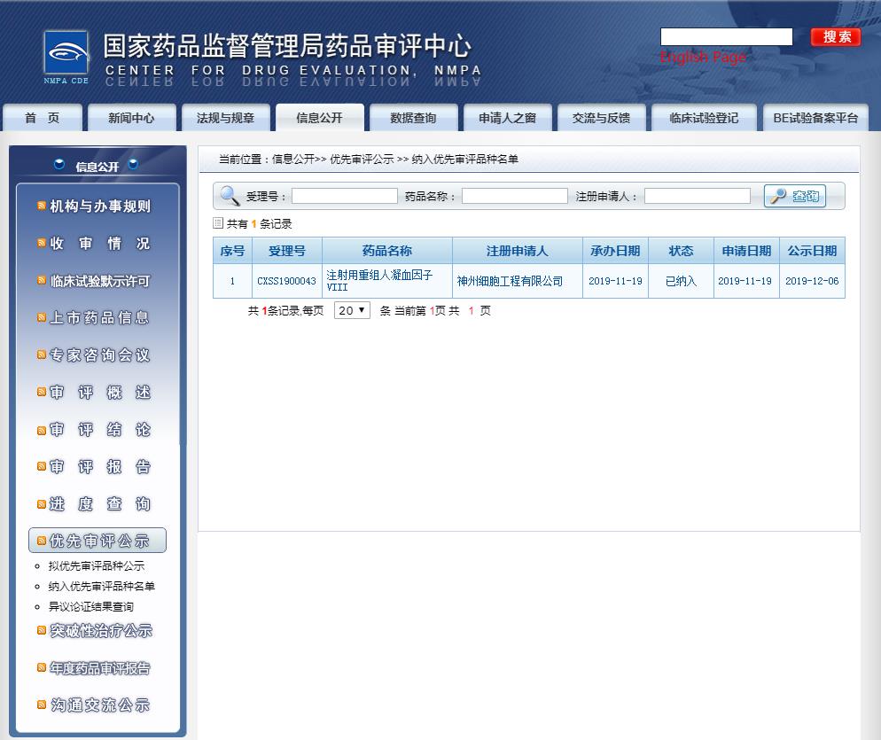This screenshot has height=740, width=881.
Task: Select 优先审评公示 in the sidebar
Action: (x=97, y=541)
